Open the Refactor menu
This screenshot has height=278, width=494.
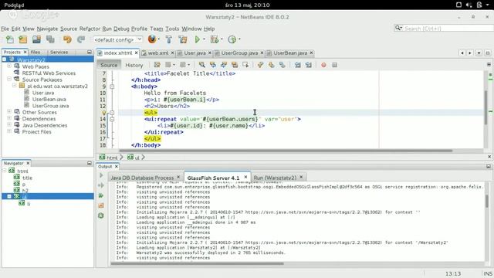90,29
